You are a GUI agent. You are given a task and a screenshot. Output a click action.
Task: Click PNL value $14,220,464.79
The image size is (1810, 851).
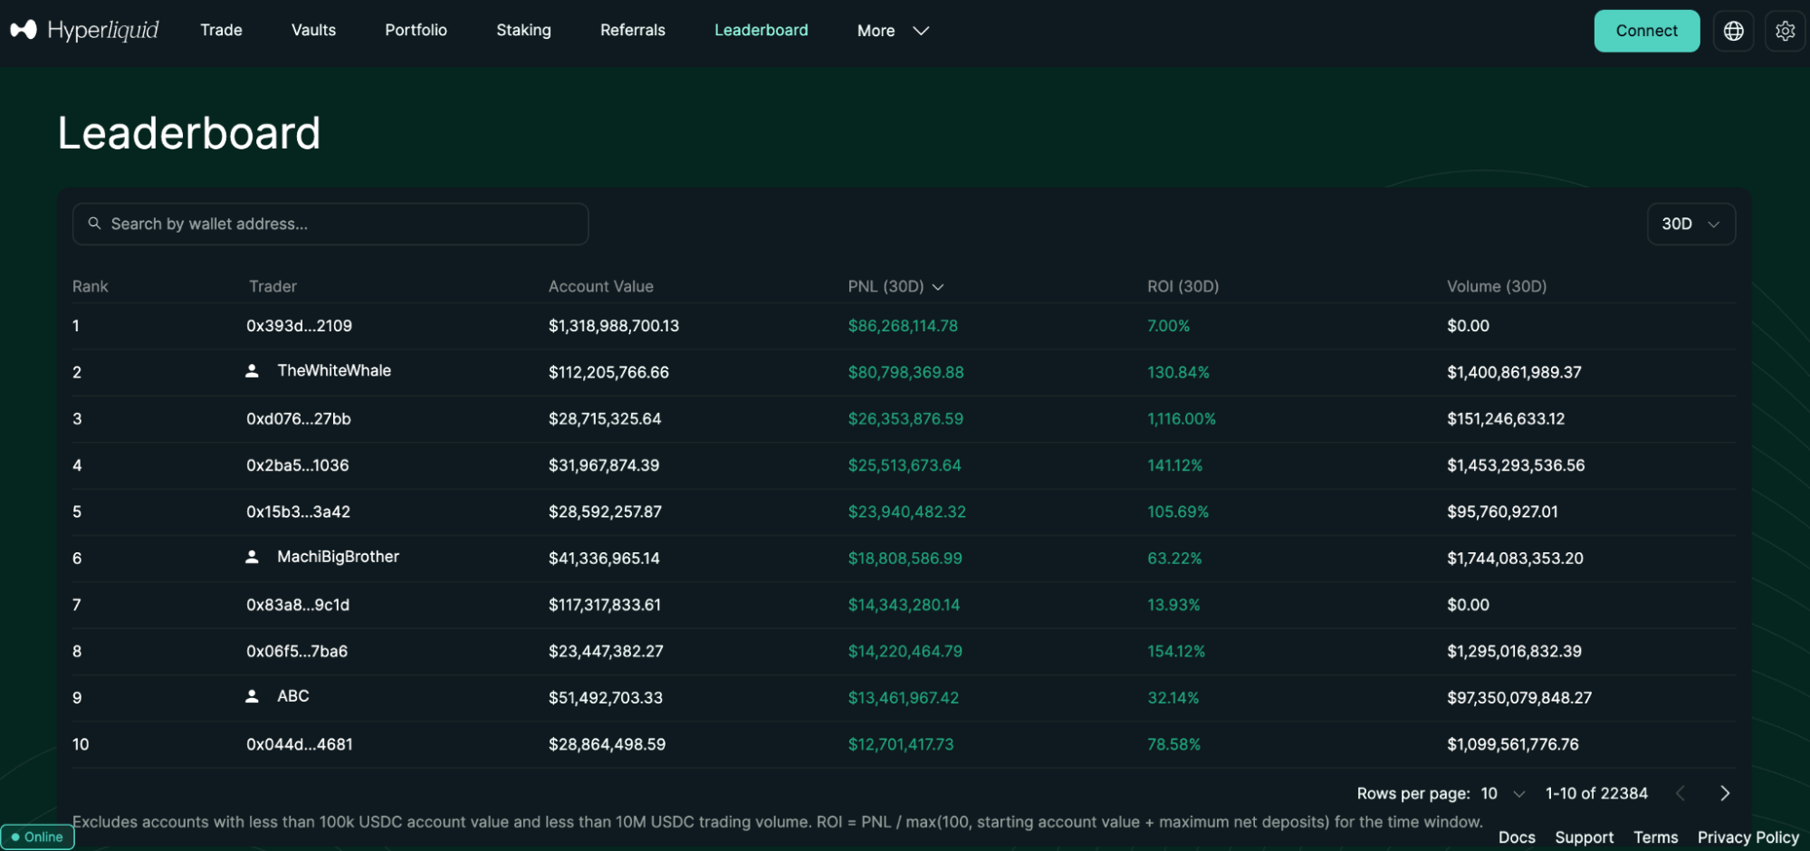905,651
